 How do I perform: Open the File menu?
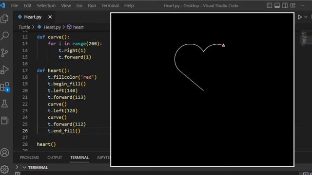pos(14,6)
